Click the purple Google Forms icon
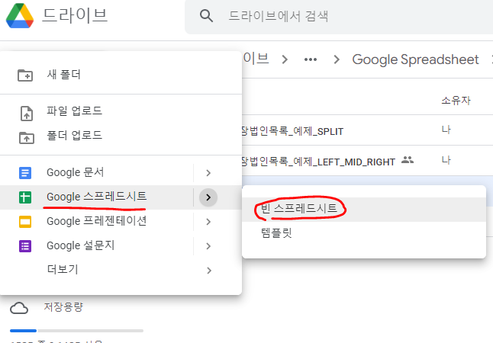Viewport: 493px width, 343px height. pyautogui.click(x=25, y=246)
